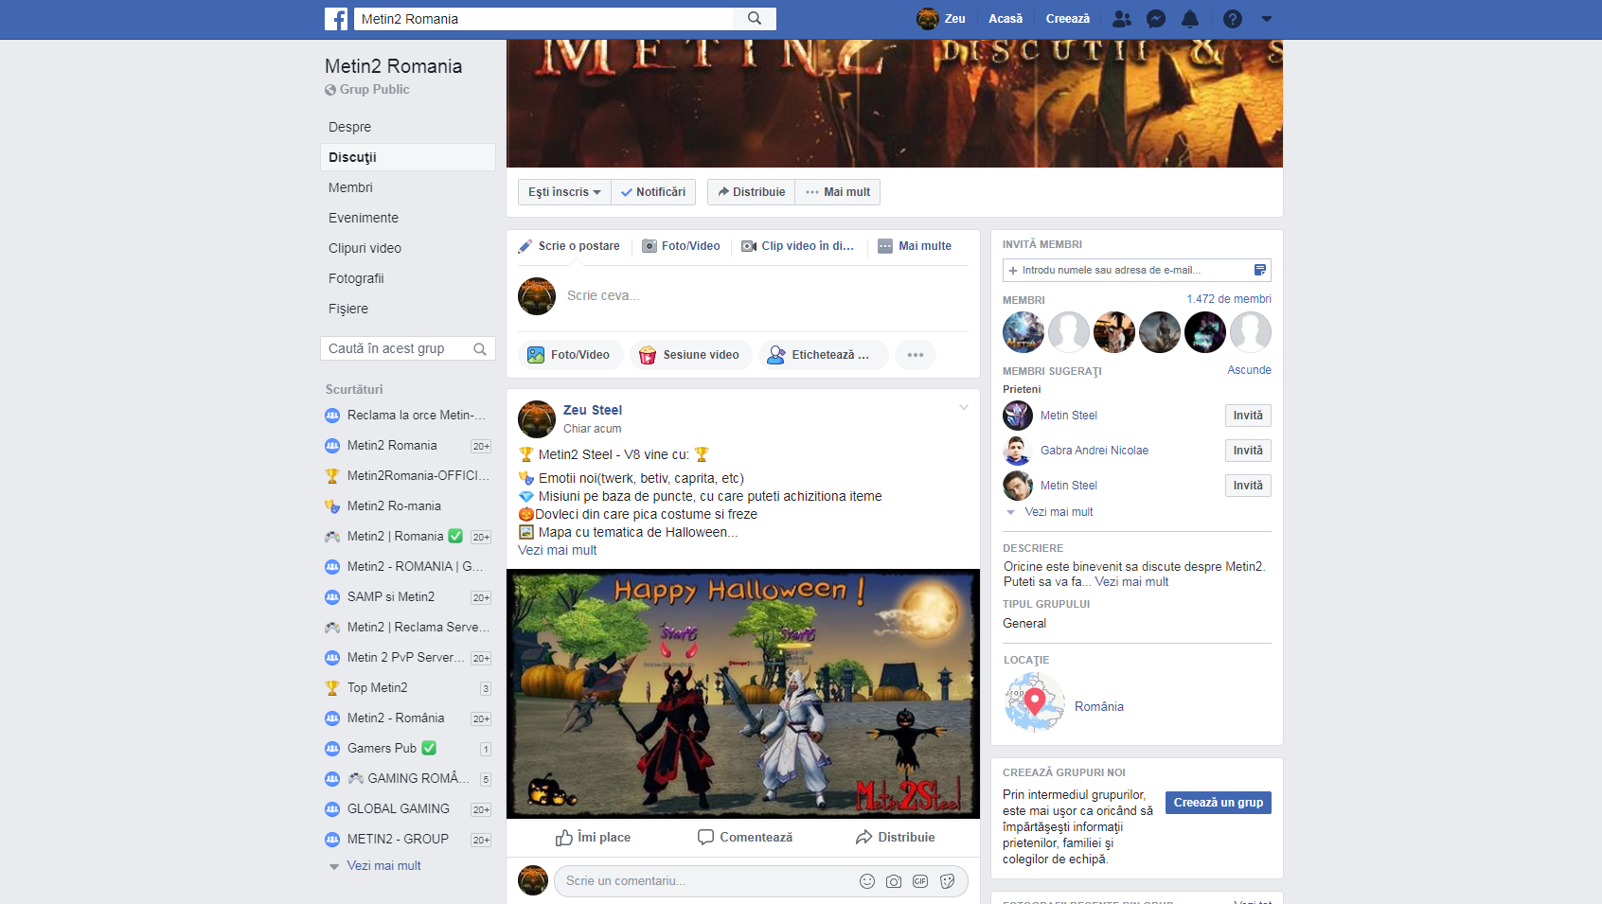Click the Sesiune video popcorn button

click(691, 355)
